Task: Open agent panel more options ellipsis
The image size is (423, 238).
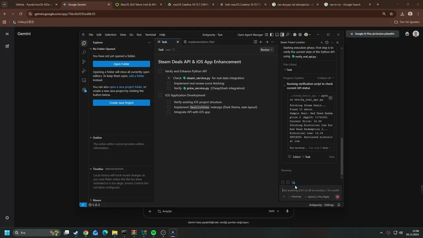Action: click(332, 42)
